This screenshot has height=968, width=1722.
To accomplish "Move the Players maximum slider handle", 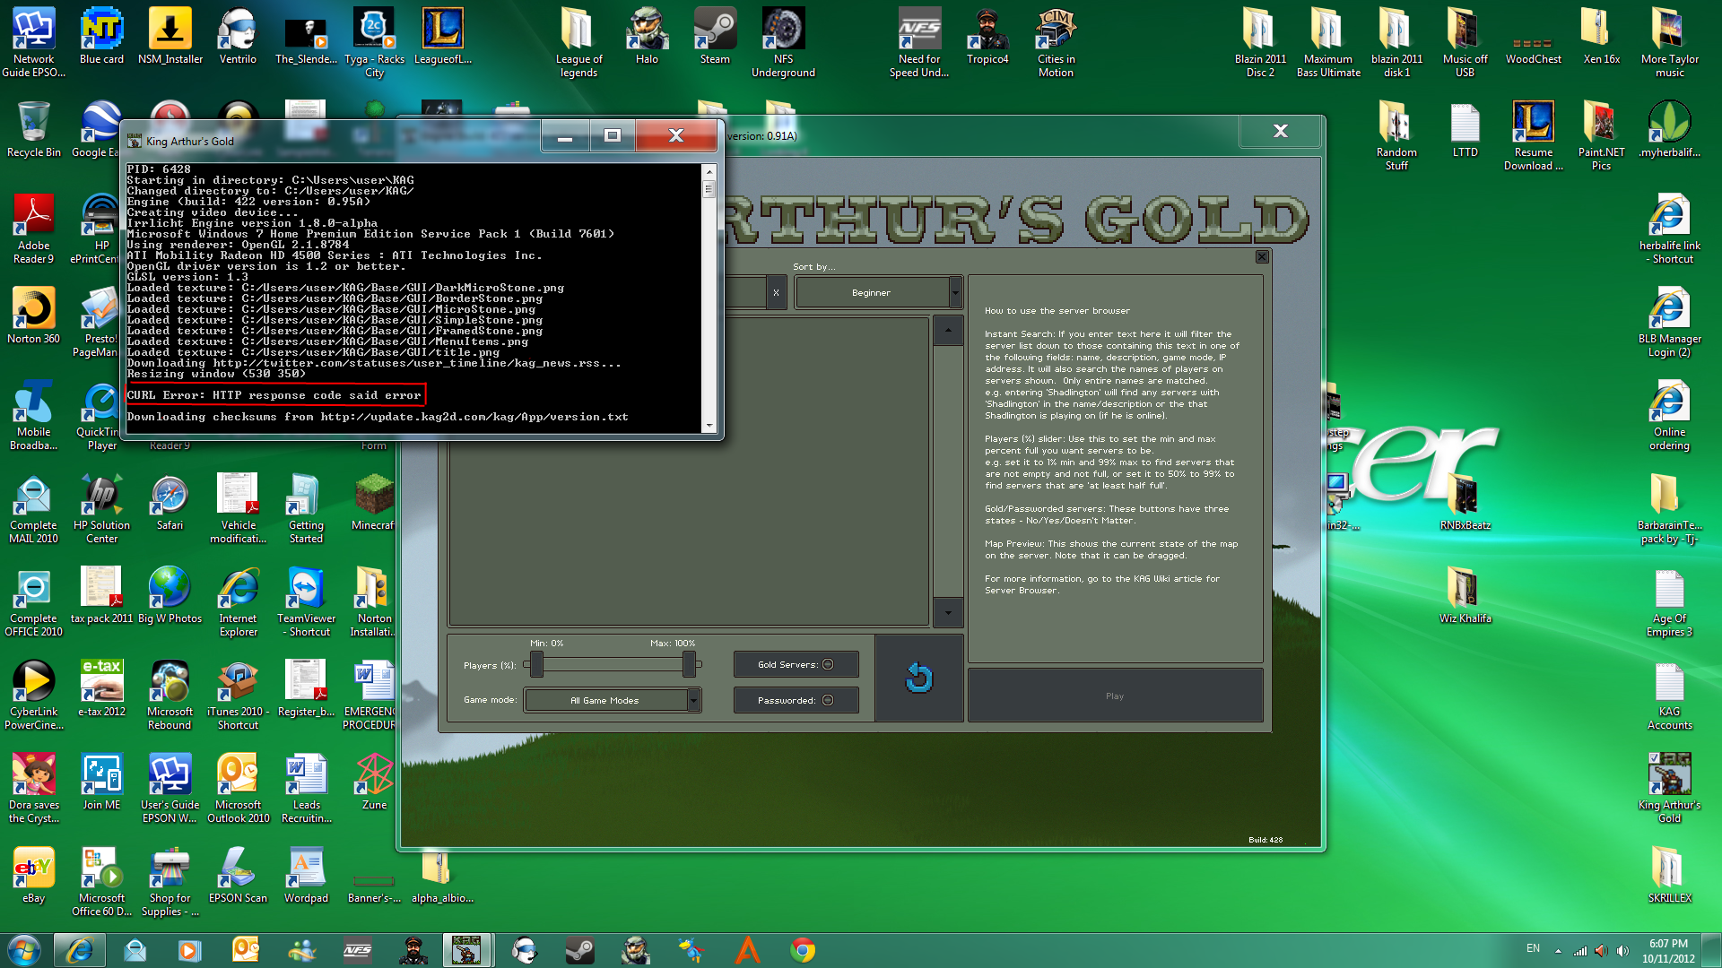I will (689, 664).
